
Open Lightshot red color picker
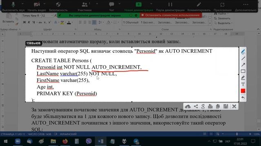pyautogui.click(x=243, y=91)
